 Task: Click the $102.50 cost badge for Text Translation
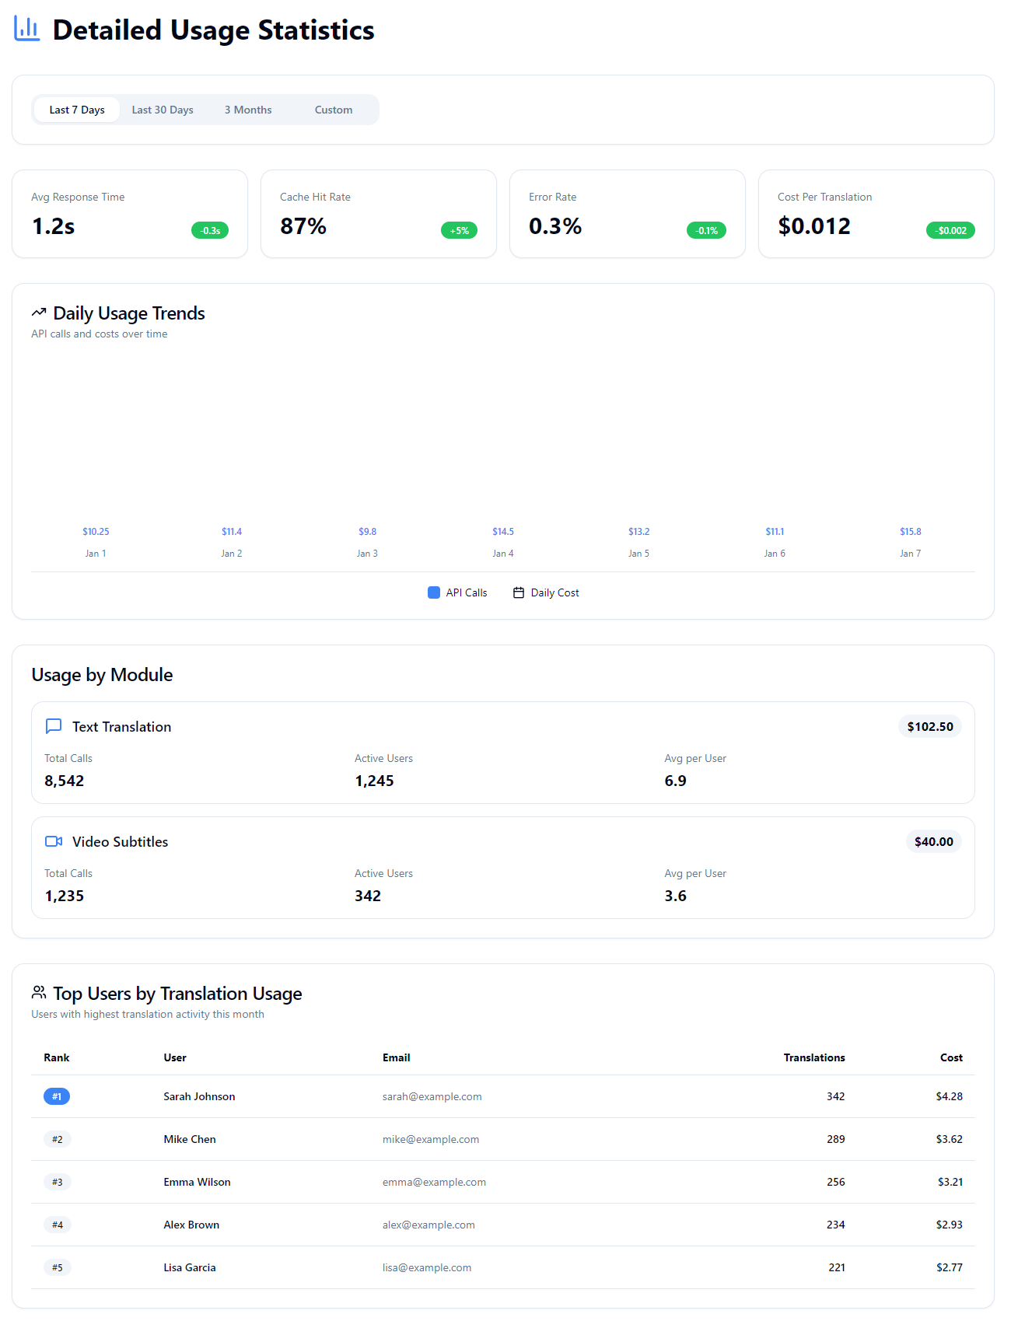(x=930, y=726)
